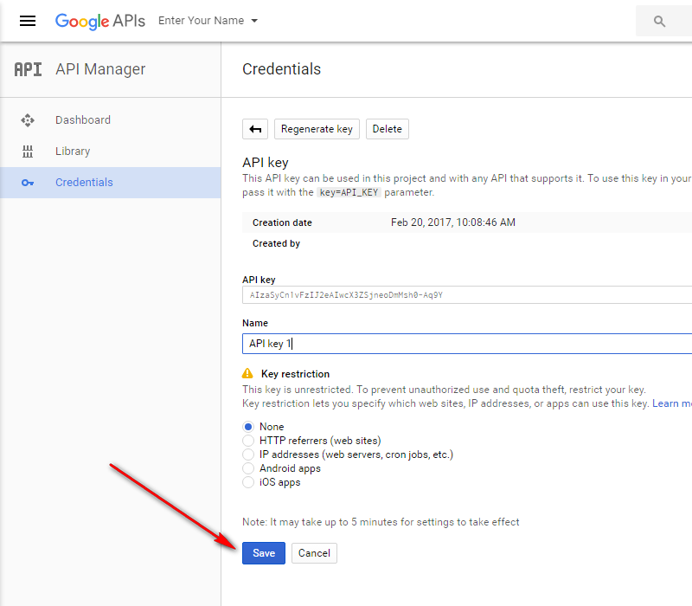The image size is (692, 606).
Task: Click the search magnifier icon
Action: (660, 22)
